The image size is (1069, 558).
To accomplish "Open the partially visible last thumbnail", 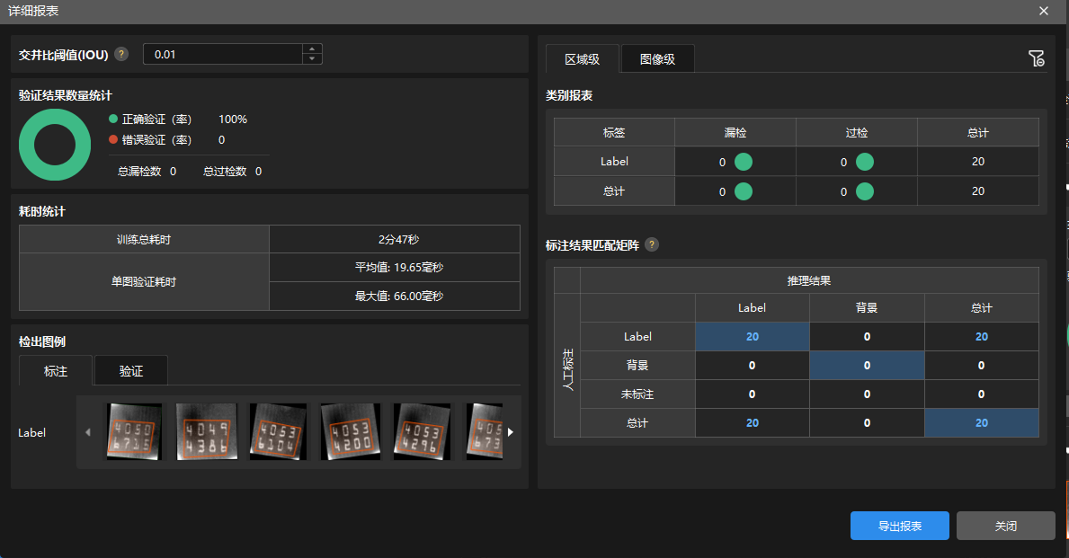I will 484,432.
